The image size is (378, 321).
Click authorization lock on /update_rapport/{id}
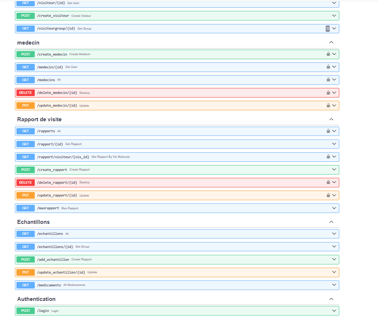pos(328,195)
